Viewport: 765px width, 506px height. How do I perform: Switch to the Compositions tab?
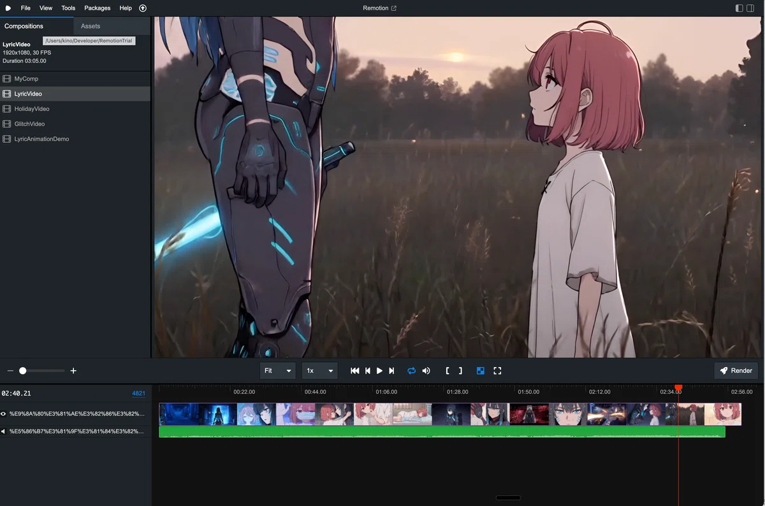coord(36,26)
